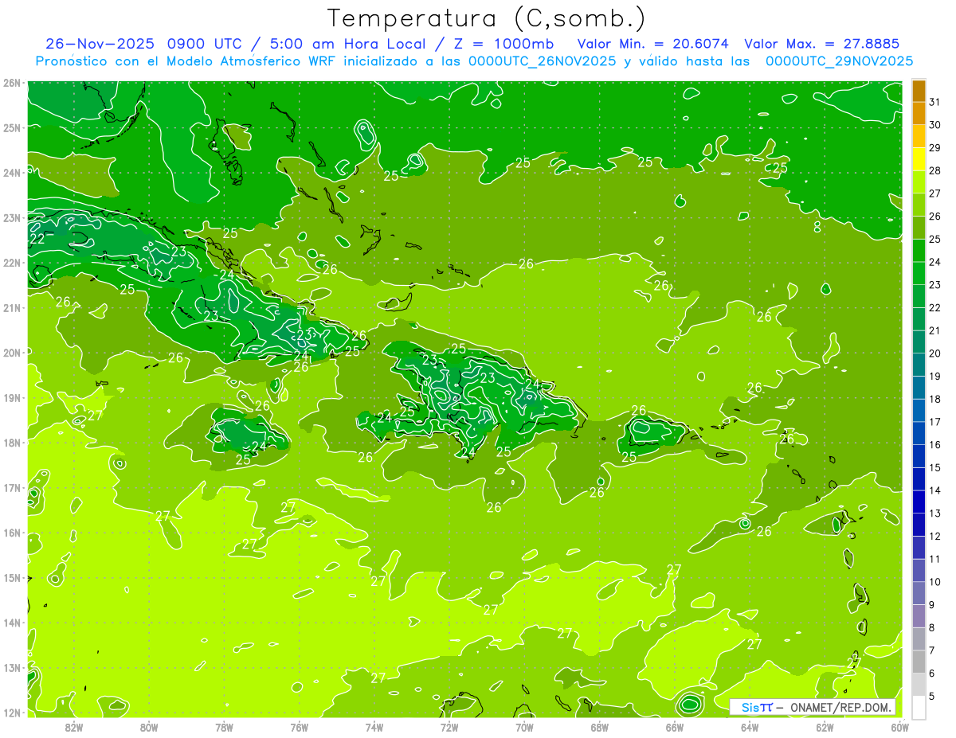Click the '68W' longitude axis label
This screenshot has width=956, height=738.
599,728
